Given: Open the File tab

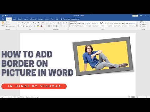Looking at the screenshot, I should pyautogui.click(x=3, y=19).
